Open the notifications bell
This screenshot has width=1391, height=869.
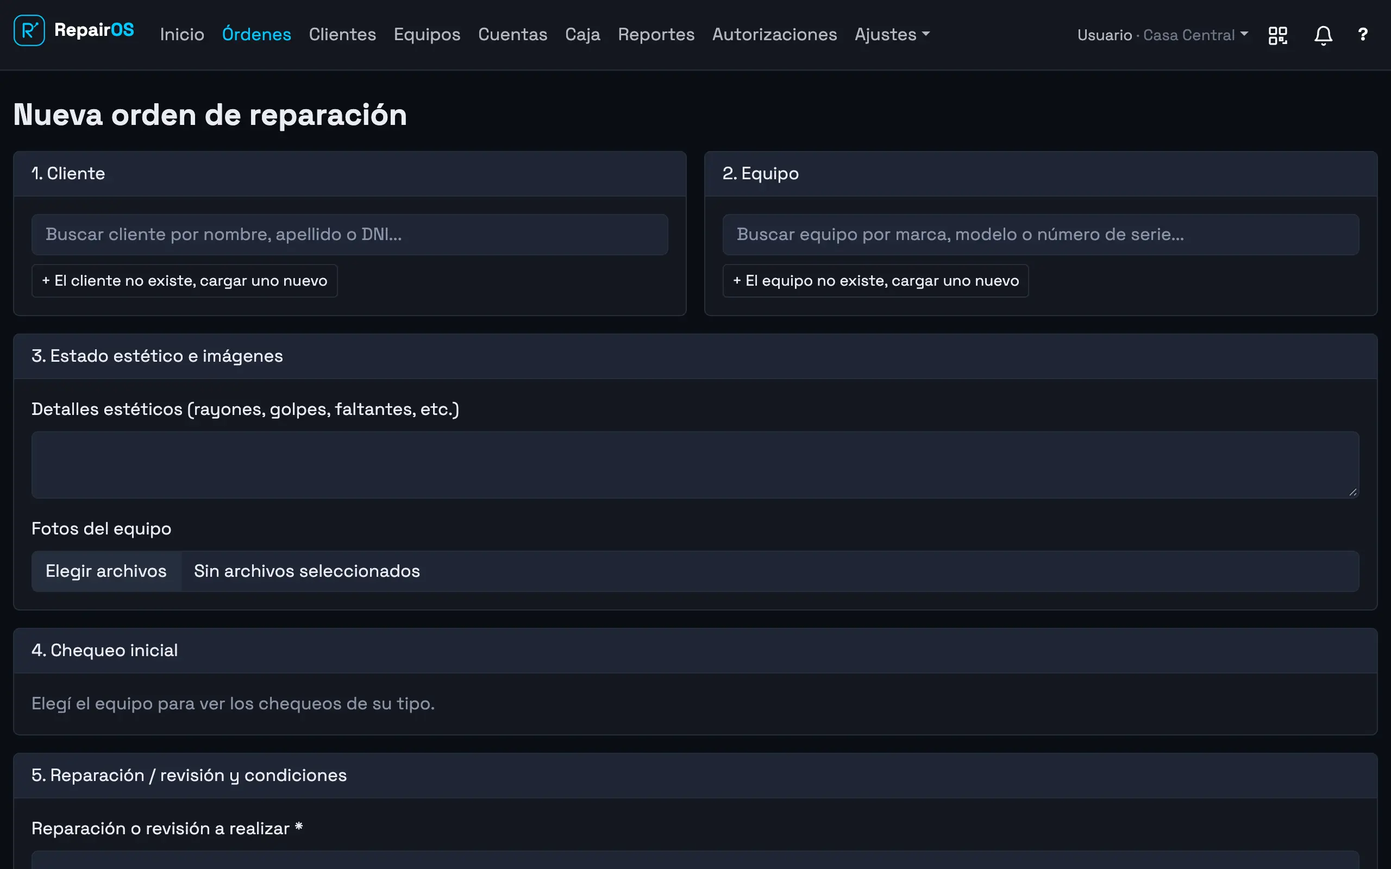[1323, 35]
